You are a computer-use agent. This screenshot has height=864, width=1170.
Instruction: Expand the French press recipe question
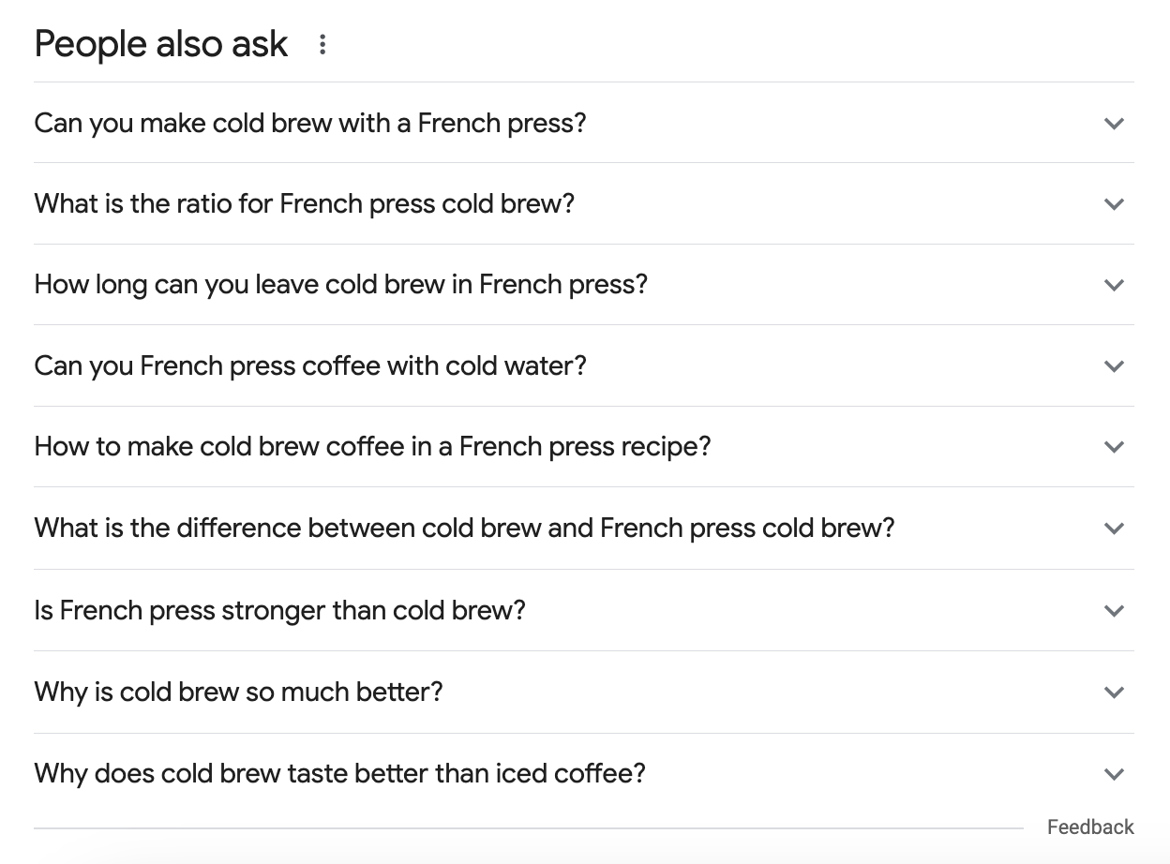[x=372, y=447]
